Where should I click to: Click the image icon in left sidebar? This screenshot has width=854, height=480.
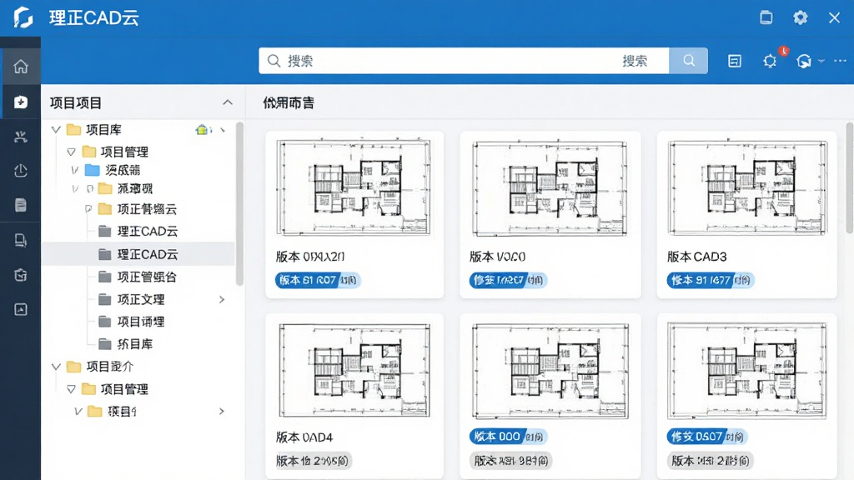click(21, 310)
